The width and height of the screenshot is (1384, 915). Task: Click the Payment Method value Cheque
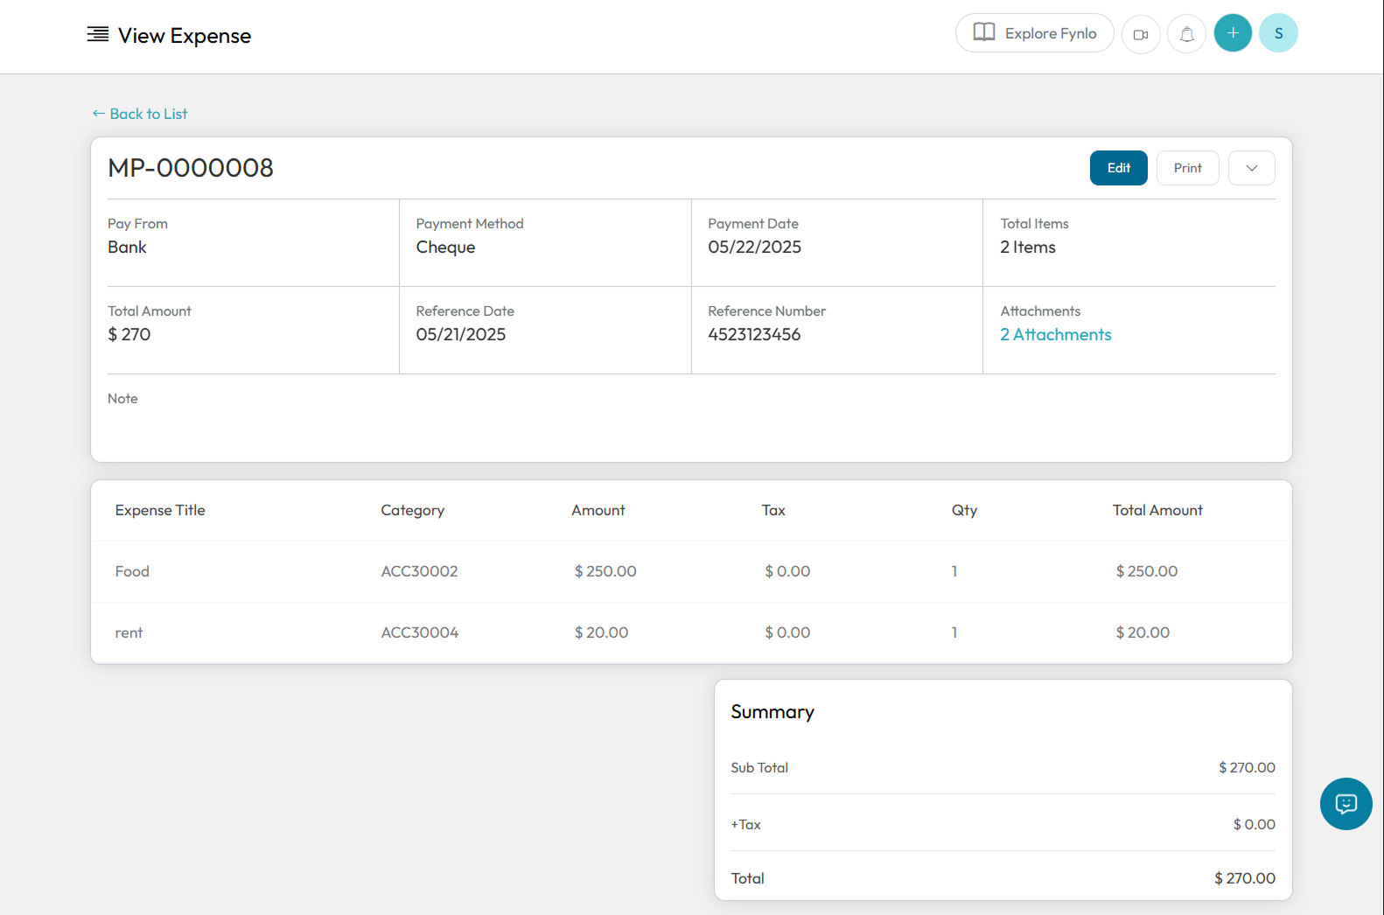445,248
